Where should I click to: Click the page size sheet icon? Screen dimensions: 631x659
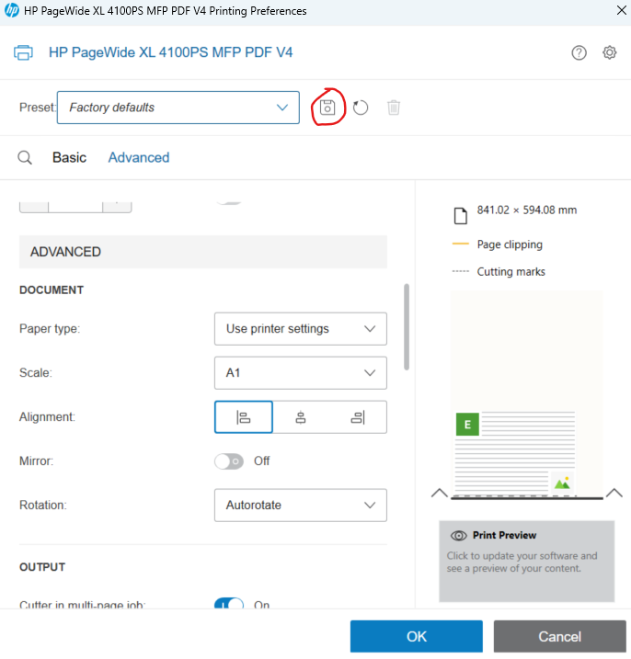[461, 216]
